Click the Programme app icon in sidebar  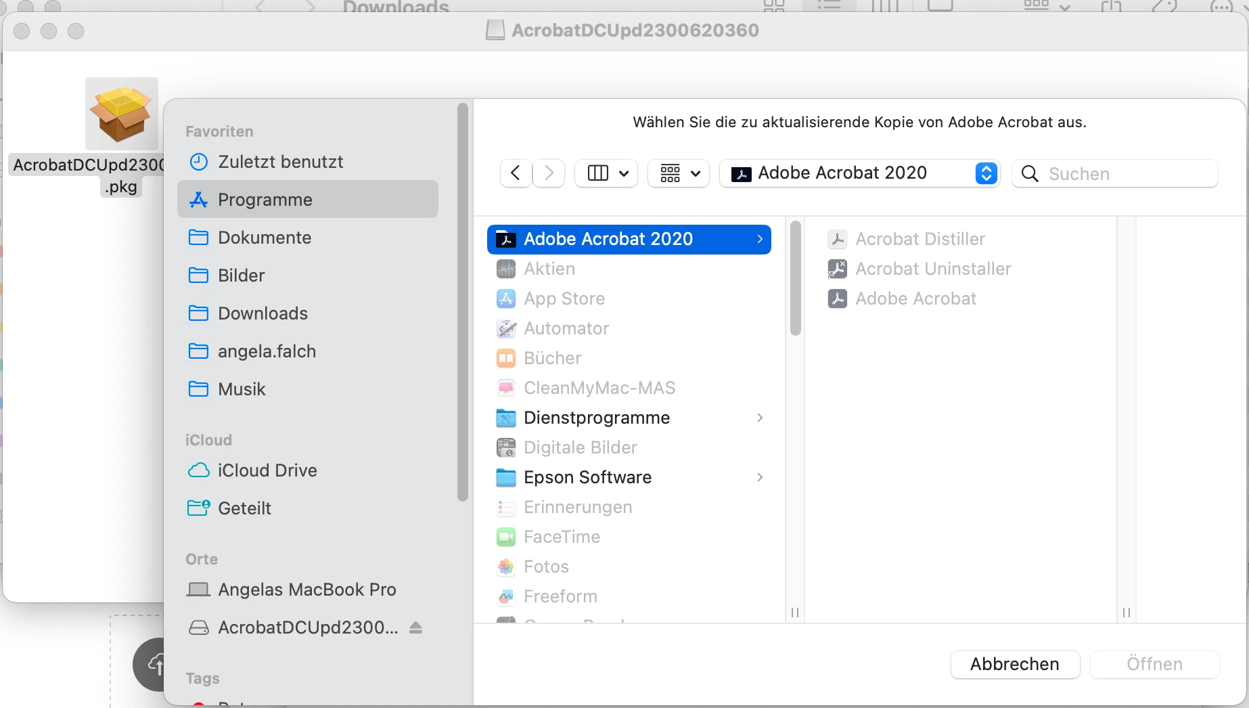(198, 200)
